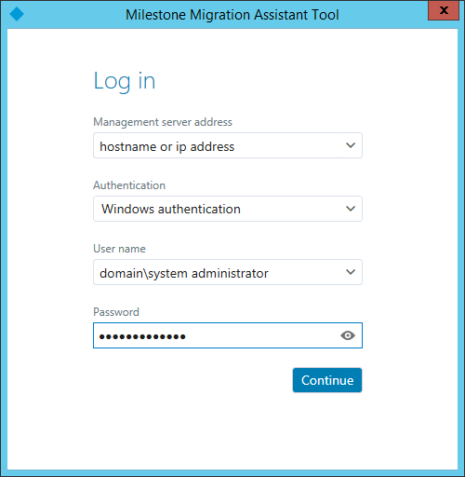Screen dimensions: 465x477
Task: Reveal password with the eye icon
Action: [x=348, y=335]
